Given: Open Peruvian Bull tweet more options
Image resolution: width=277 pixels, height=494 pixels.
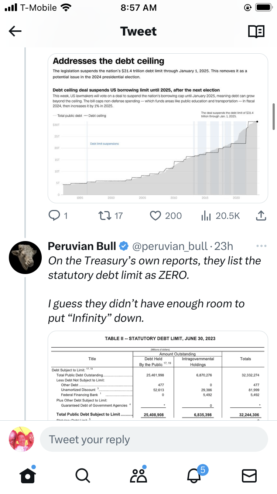Looking at the screenshot, I should click(x=261, y=246).
